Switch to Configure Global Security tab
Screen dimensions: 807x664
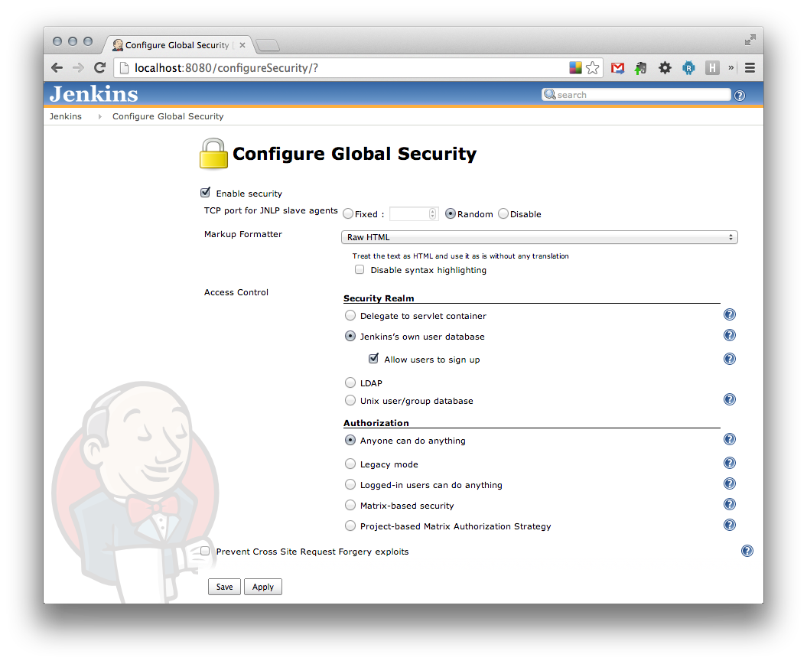(177, 45)
